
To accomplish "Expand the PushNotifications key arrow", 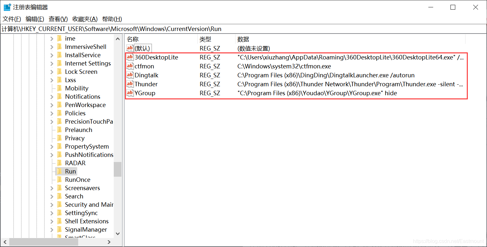I will (52, 155).
